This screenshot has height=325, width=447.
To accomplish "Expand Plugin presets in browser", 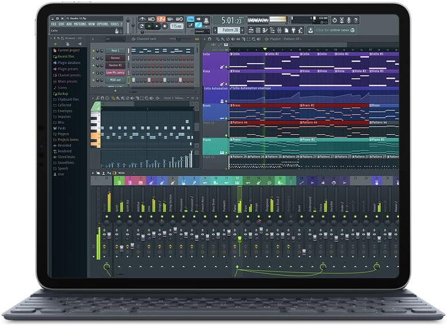I will (x=65, y=69).
